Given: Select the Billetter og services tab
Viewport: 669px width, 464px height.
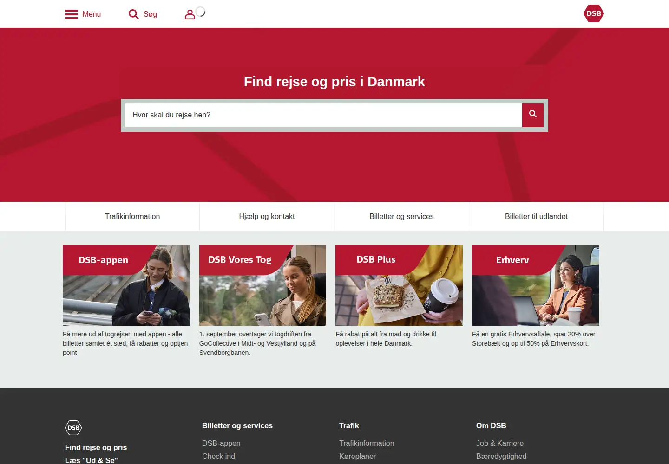Looking at the screenshot, I should (402, 216).
